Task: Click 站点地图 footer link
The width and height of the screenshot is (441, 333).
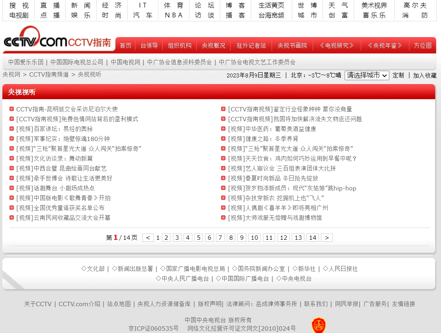Action: (119, 304)
